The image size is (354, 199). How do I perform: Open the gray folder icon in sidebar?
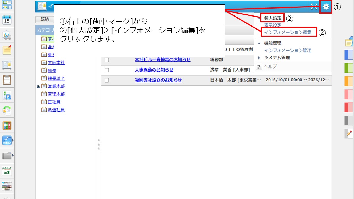pos(7,156)
